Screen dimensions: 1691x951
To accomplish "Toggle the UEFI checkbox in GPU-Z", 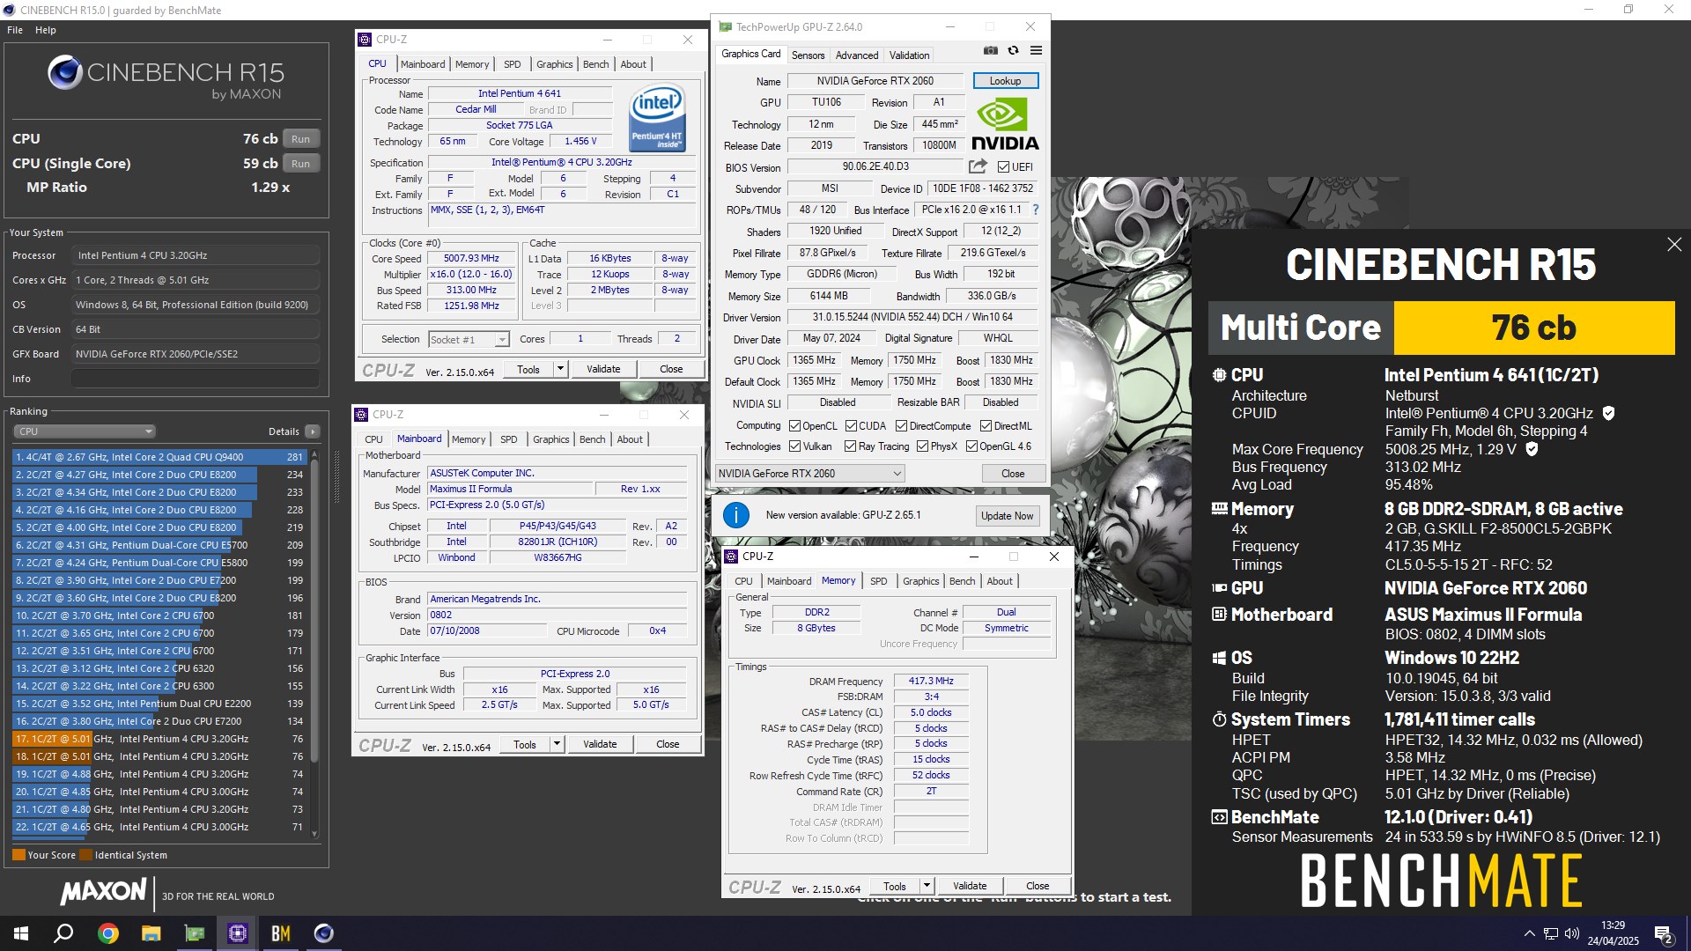I will click(1003, 167).
